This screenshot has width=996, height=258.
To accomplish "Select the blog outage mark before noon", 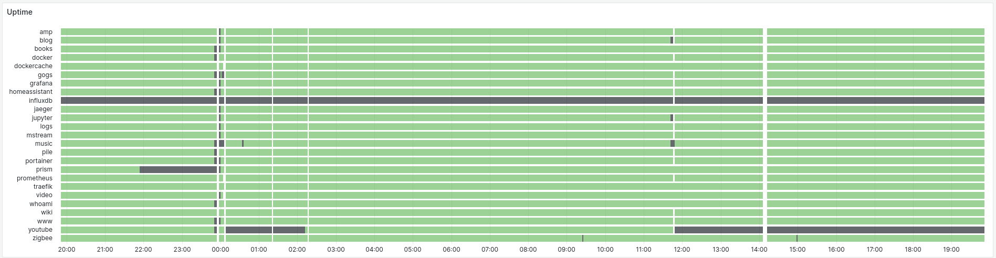I will click(x=672, y=40).
